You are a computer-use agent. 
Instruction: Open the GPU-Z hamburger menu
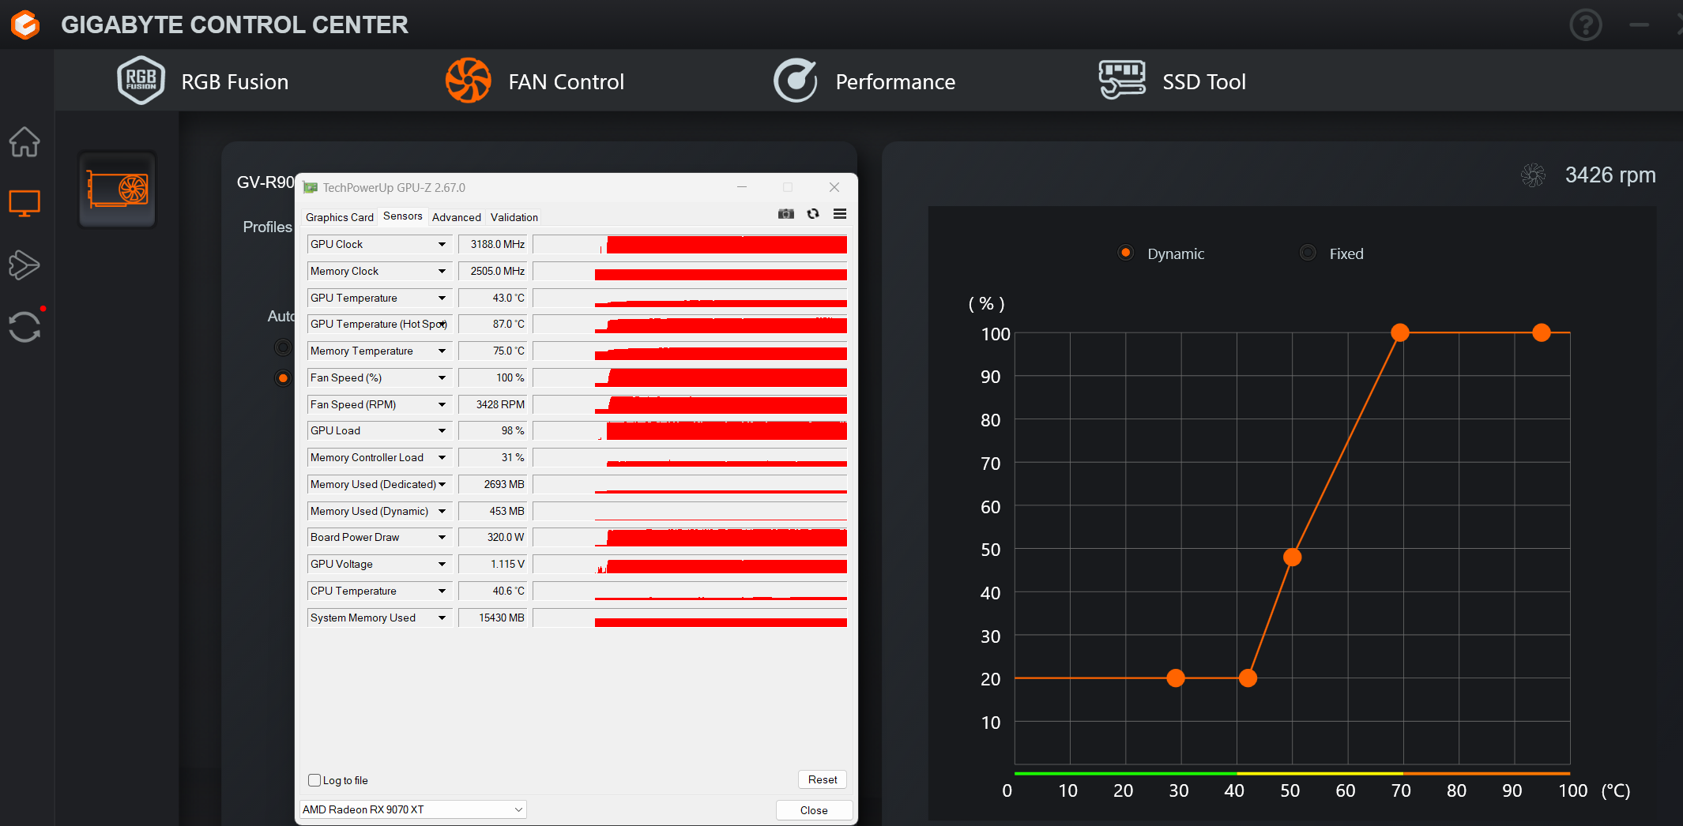(840, 214)
